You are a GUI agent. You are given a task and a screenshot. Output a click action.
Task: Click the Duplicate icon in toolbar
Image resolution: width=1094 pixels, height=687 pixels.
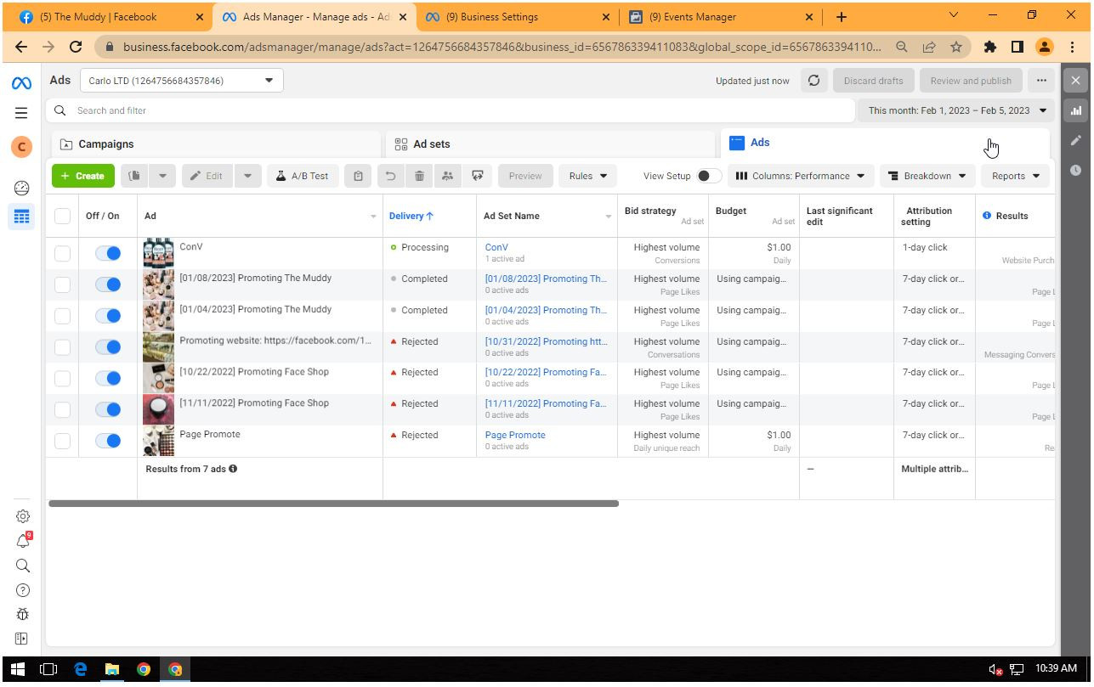coord(134,176)
